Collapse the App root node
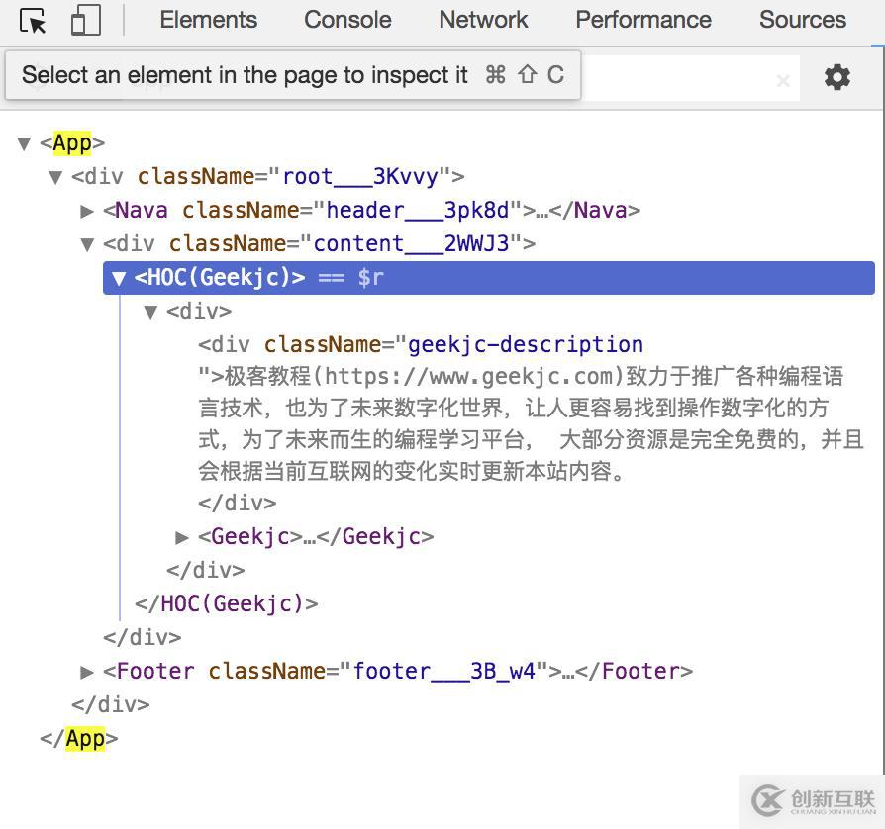Viewport: 885px width, 829px height. click(24, 142)
